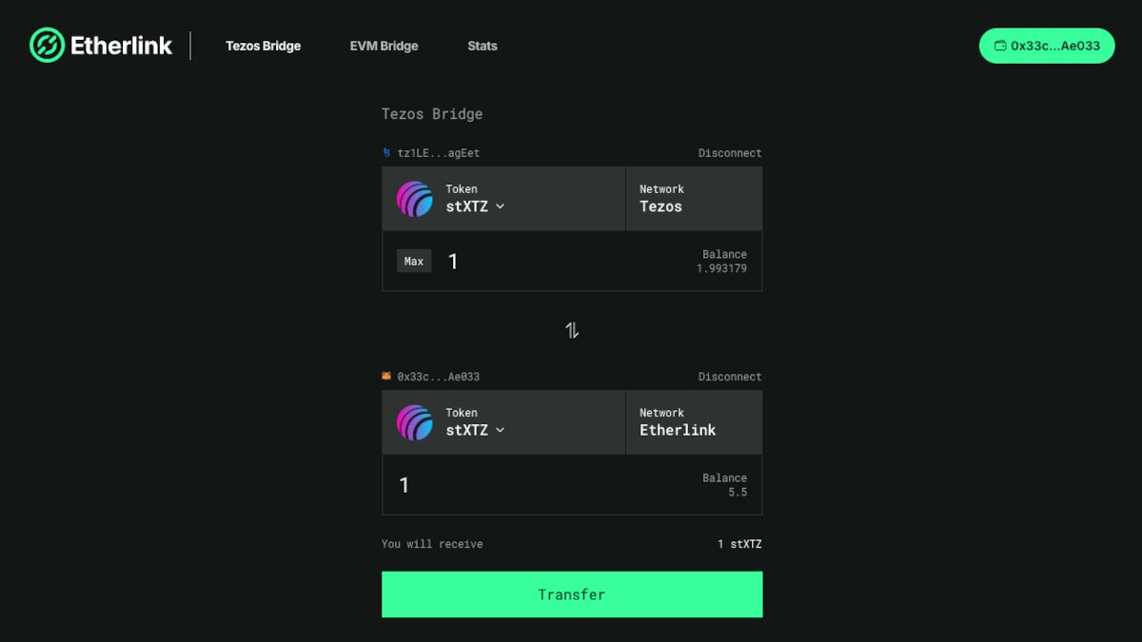Focus the destination amount field showing 1
The image size is (1142, 642).
click(538, 485)
